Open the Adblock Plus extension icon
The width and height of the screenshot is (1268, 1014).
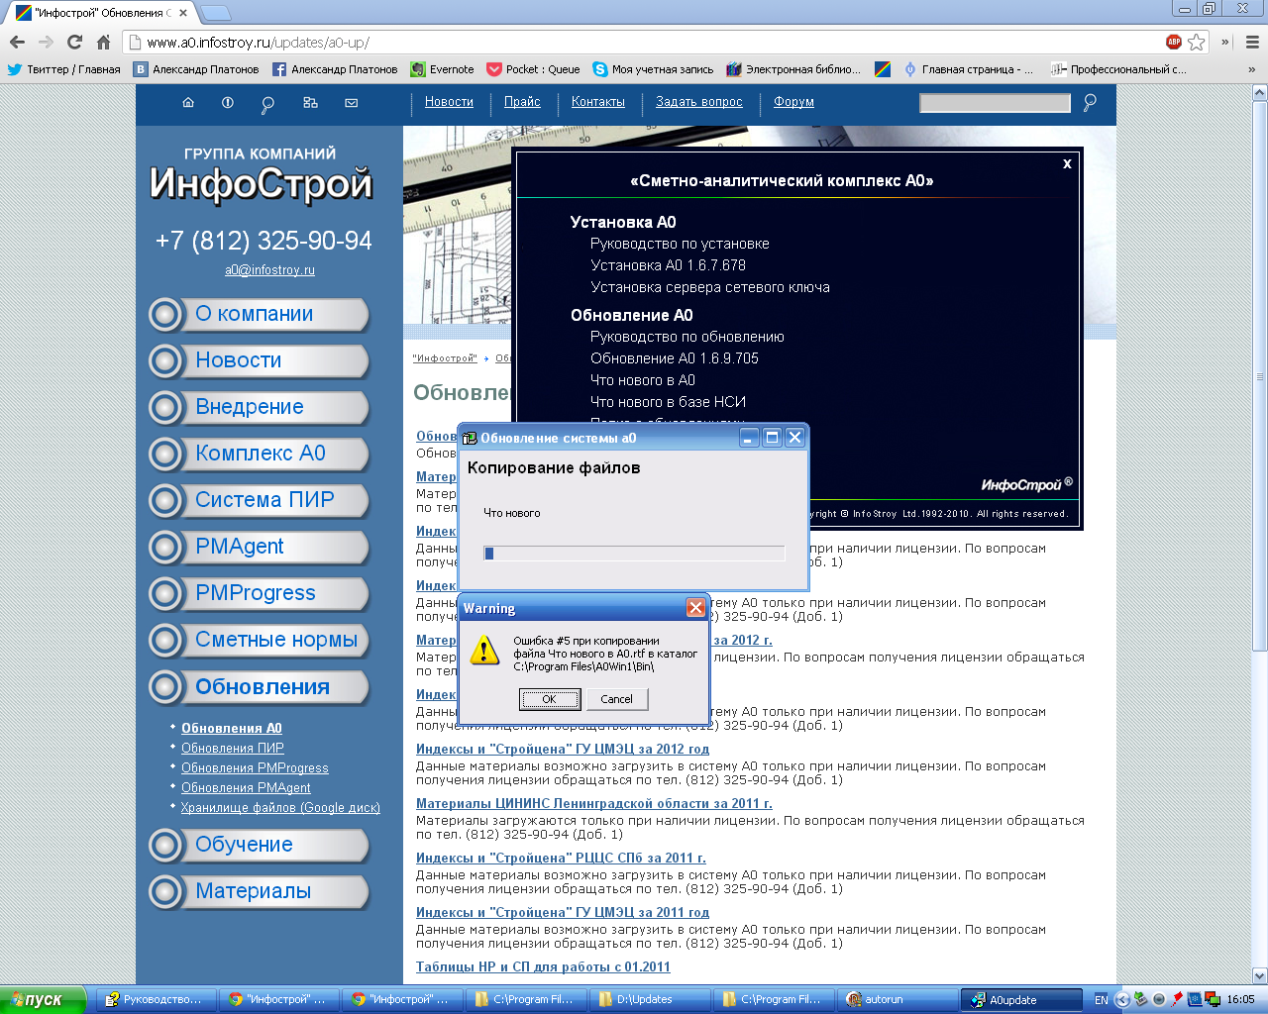1174,42
